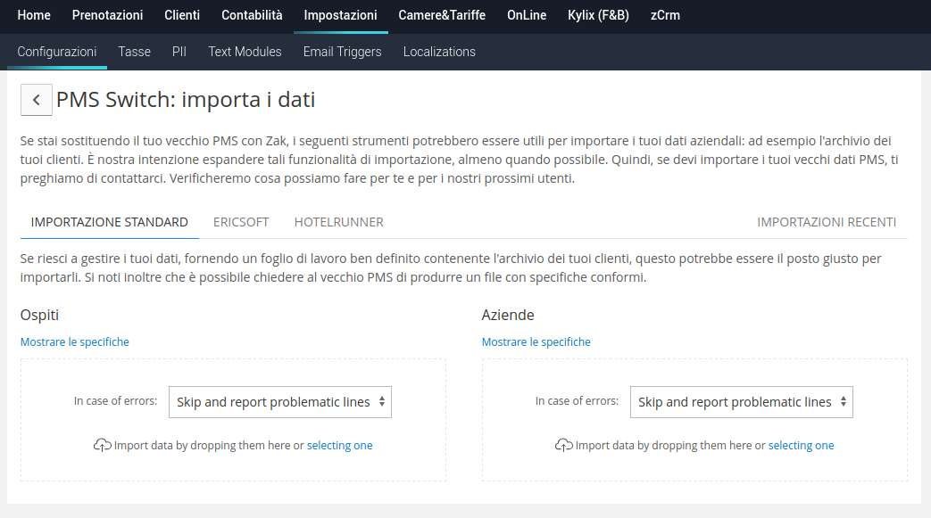Click 'selecting one' link under Ospiti
Image resolution: width=931 pixels, height=518 pixels.
click(339, 445)
